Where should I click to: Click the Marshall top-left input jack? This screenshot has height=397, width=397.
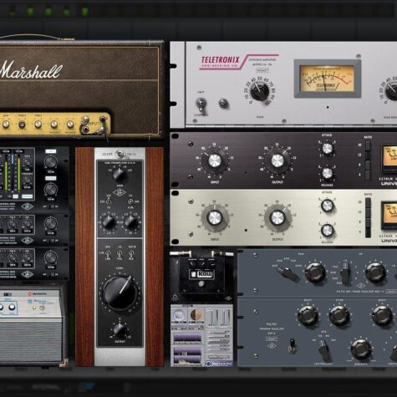point(85,120)
